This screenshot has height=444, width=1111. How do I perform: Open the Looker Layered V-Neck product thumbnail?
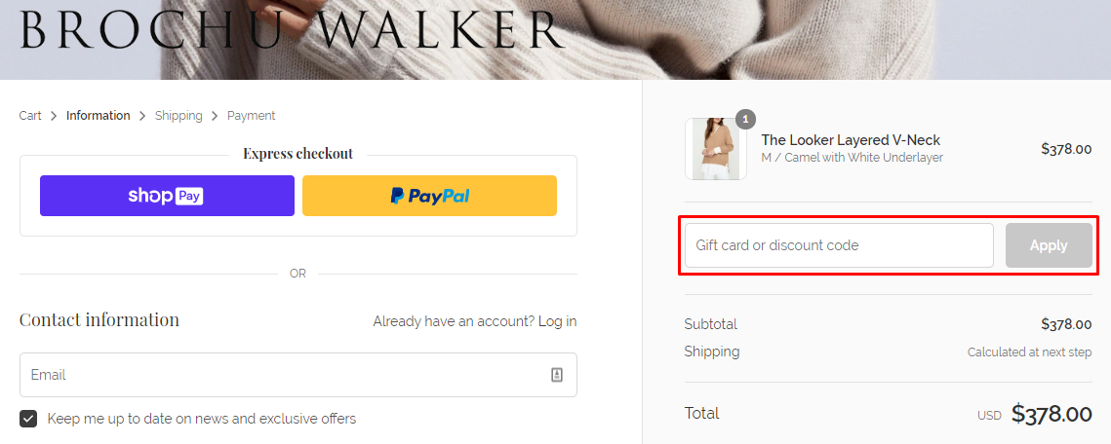(x=716, y=149)
